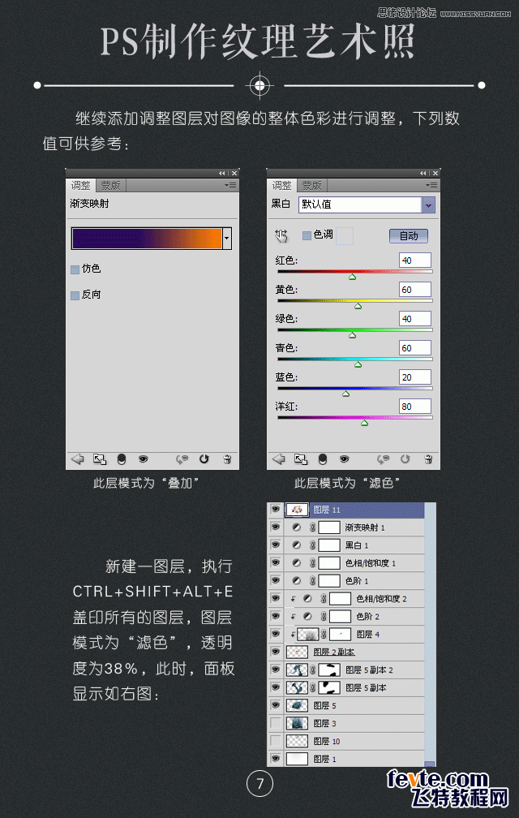519x818 pixels.
Task: Click adjustment icon of 色阶 2 layer
Action: pyautogui.click(x=307, y=616)
